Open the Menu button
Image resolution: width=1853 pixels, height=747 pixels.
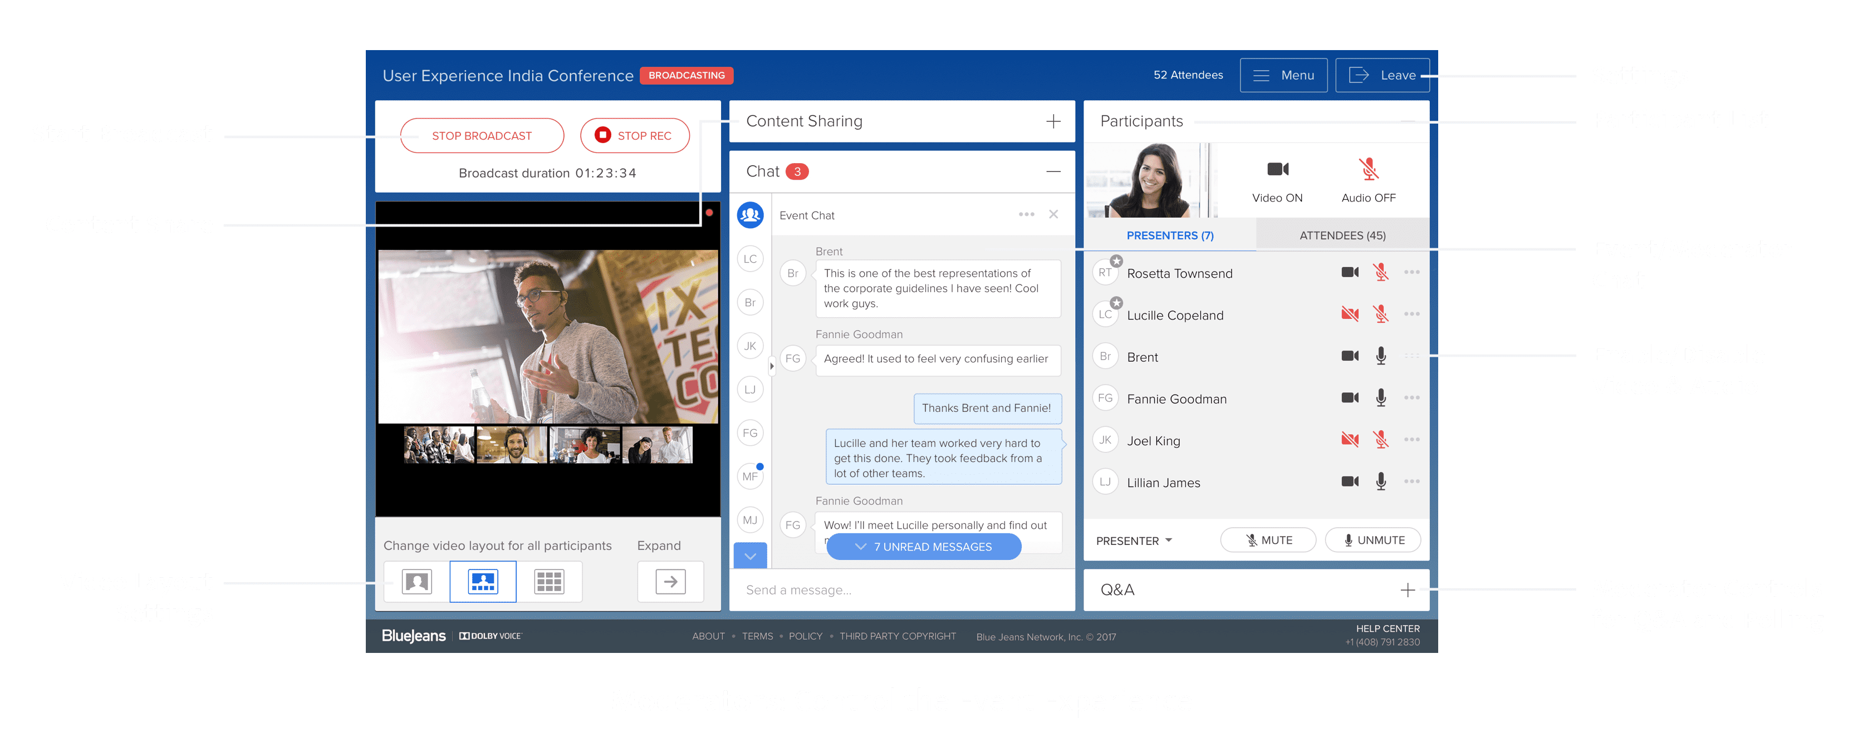tap(1283, 76)
